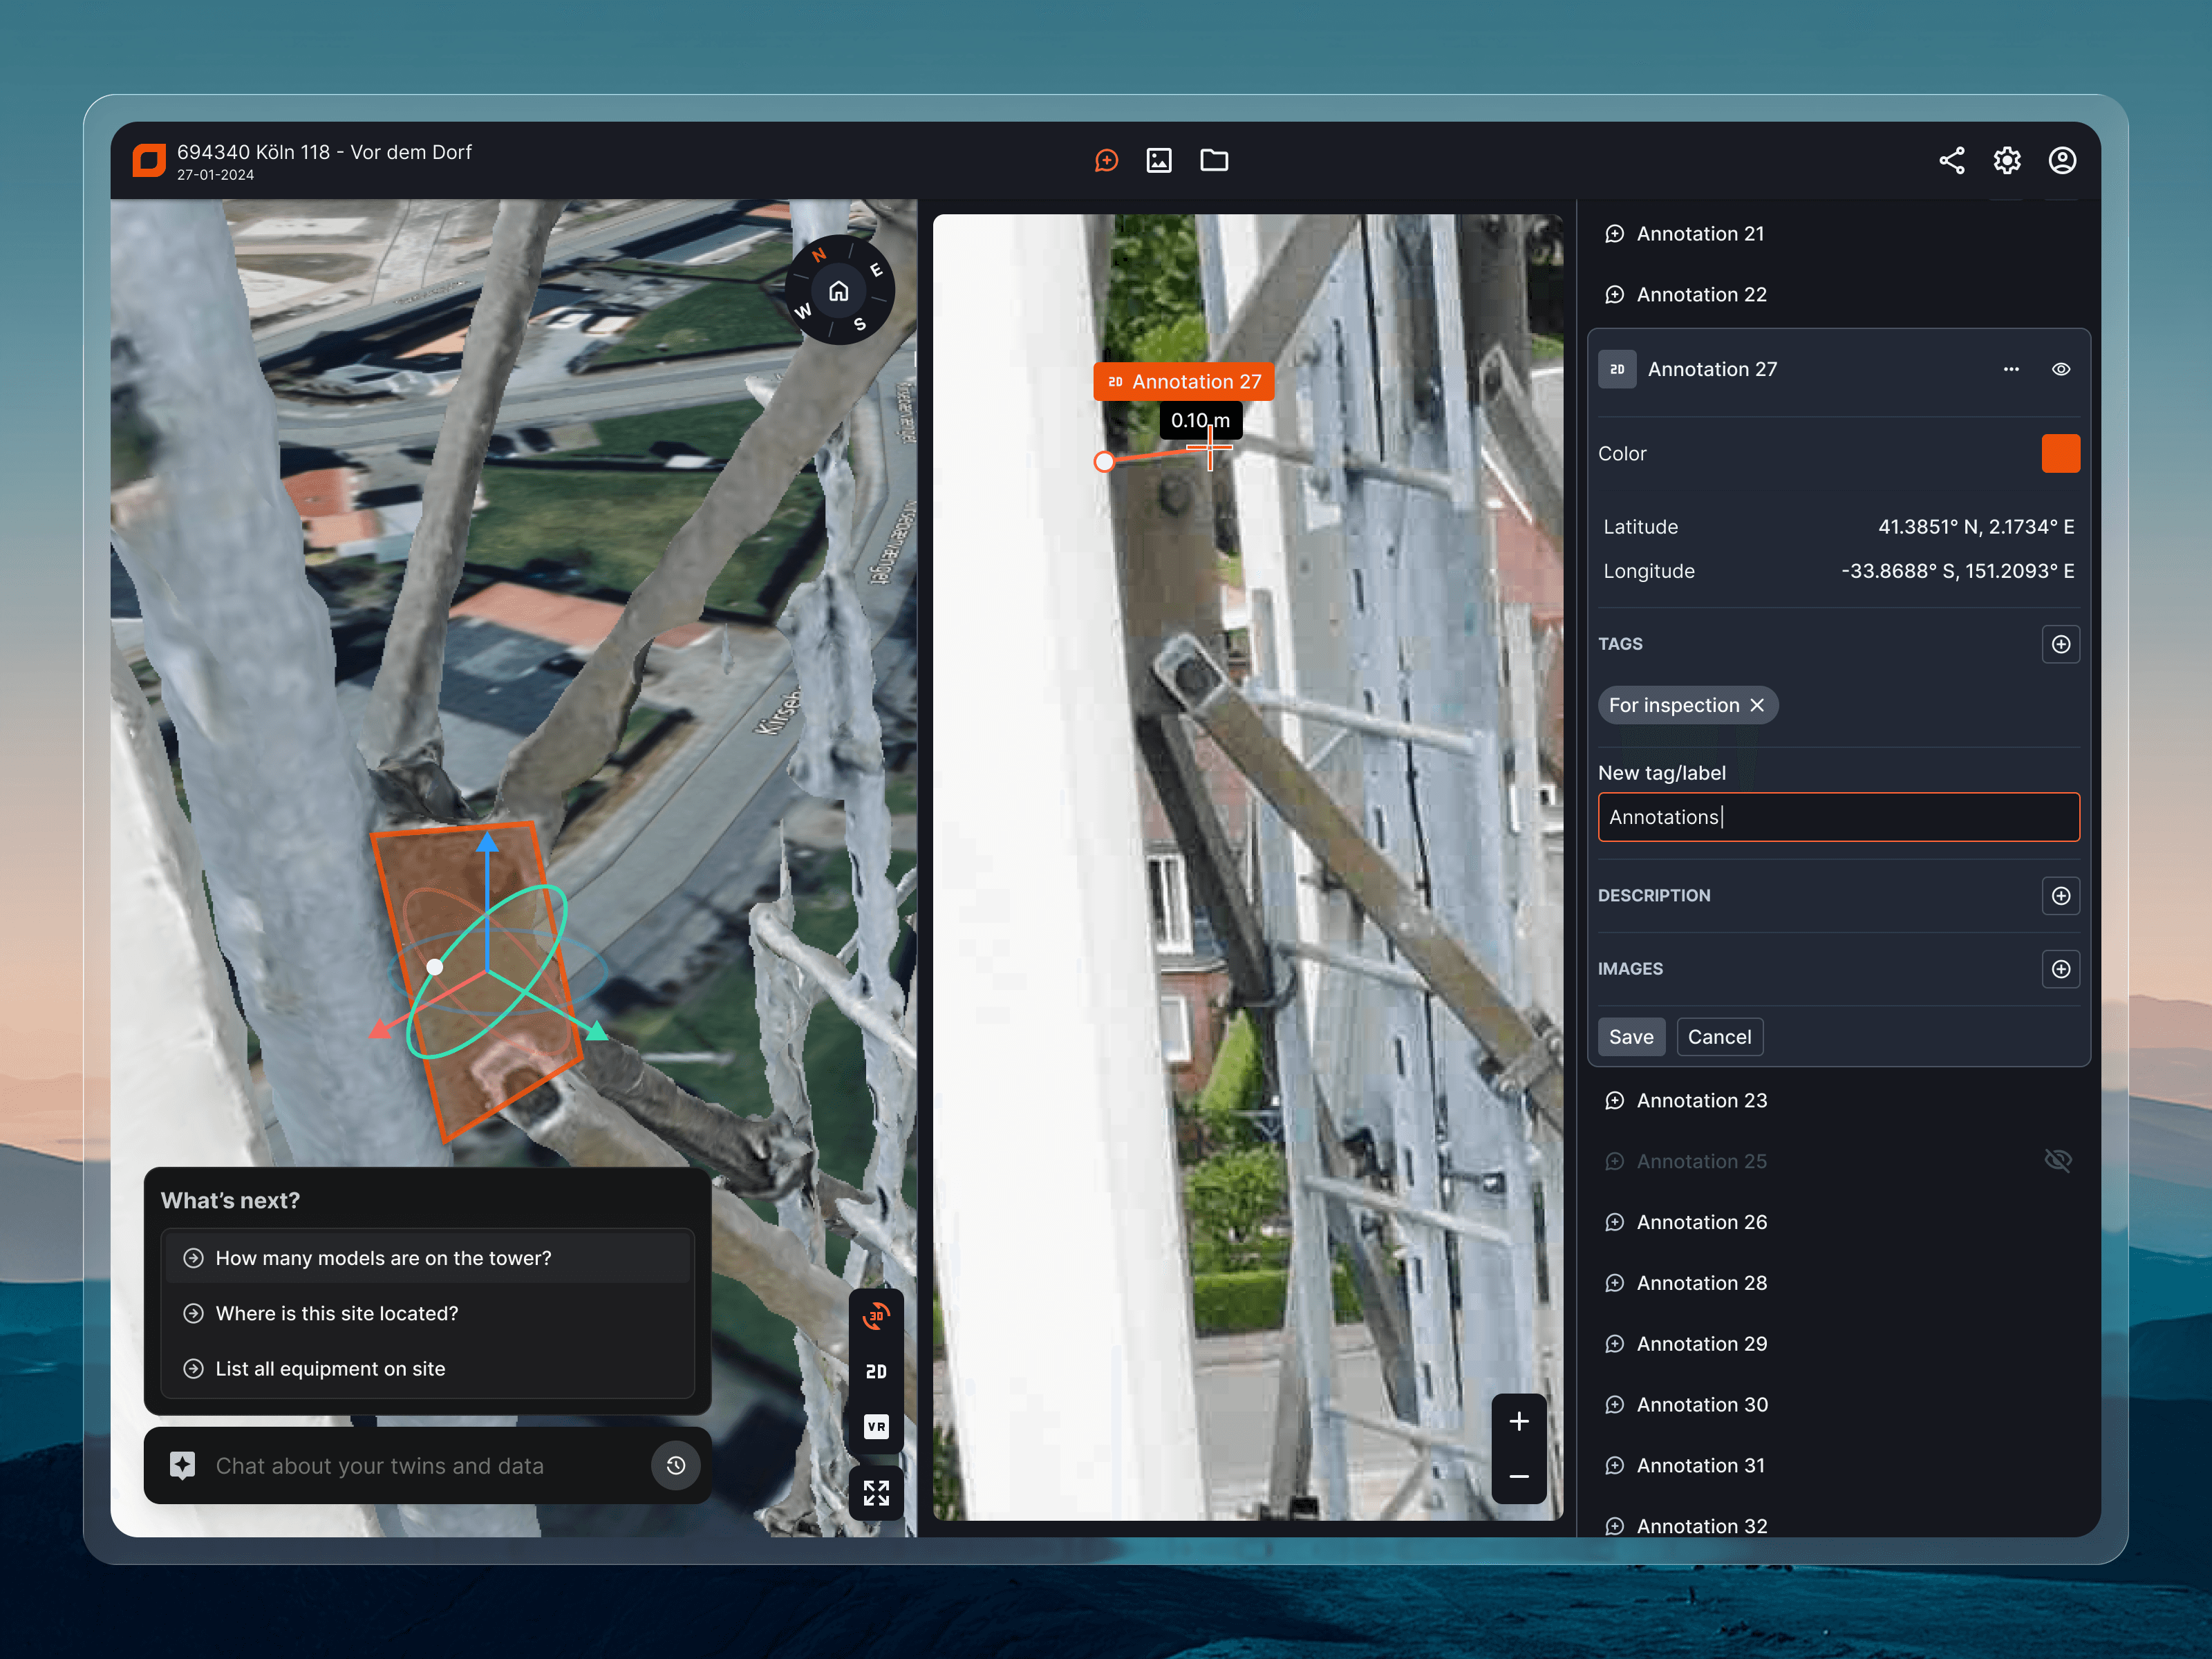Switch to VR view mode
This screenshot has height=1659, width=2212.
click(876, 1426)
